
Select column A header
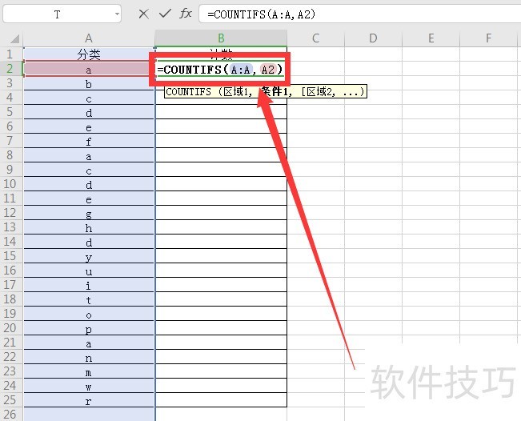(89, 38)
